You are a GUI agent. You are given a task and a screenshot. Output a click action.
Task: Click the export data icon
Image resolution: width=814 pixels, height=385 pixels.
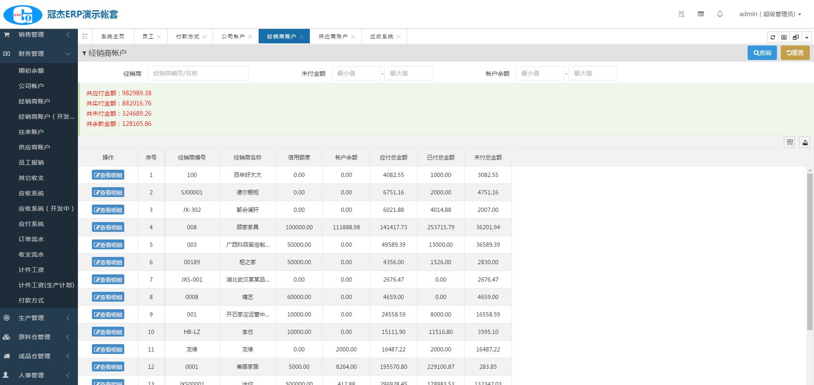coord(805,143)
